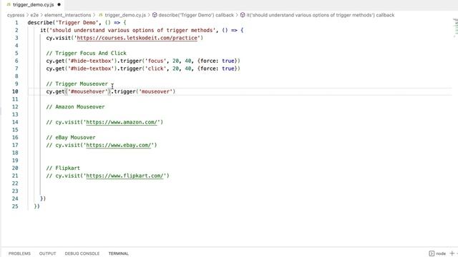Viewport: 458px width, 257px height.
Task: Click the unsaved-changes dot on trigger_demo.cy.js tab
Action: pyautogui.click(x=59, y=5)
